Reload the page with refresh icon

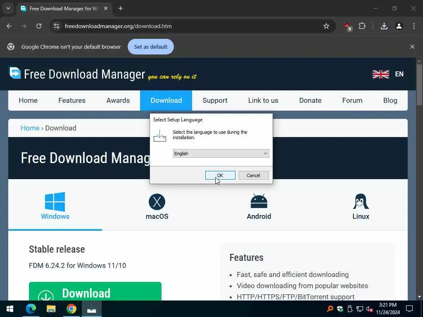coord(39,26)
